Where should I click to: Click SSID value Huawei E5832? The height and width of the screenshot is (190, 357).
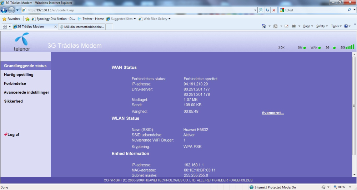point(196,130)
